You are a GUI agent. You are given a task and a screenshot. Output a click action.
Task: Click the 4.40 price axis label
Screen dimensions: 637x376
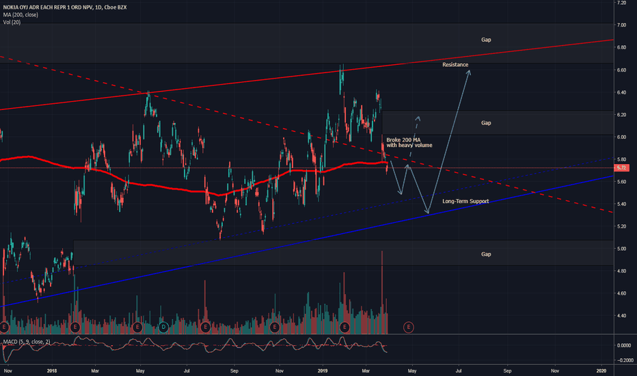pos(621,316)
